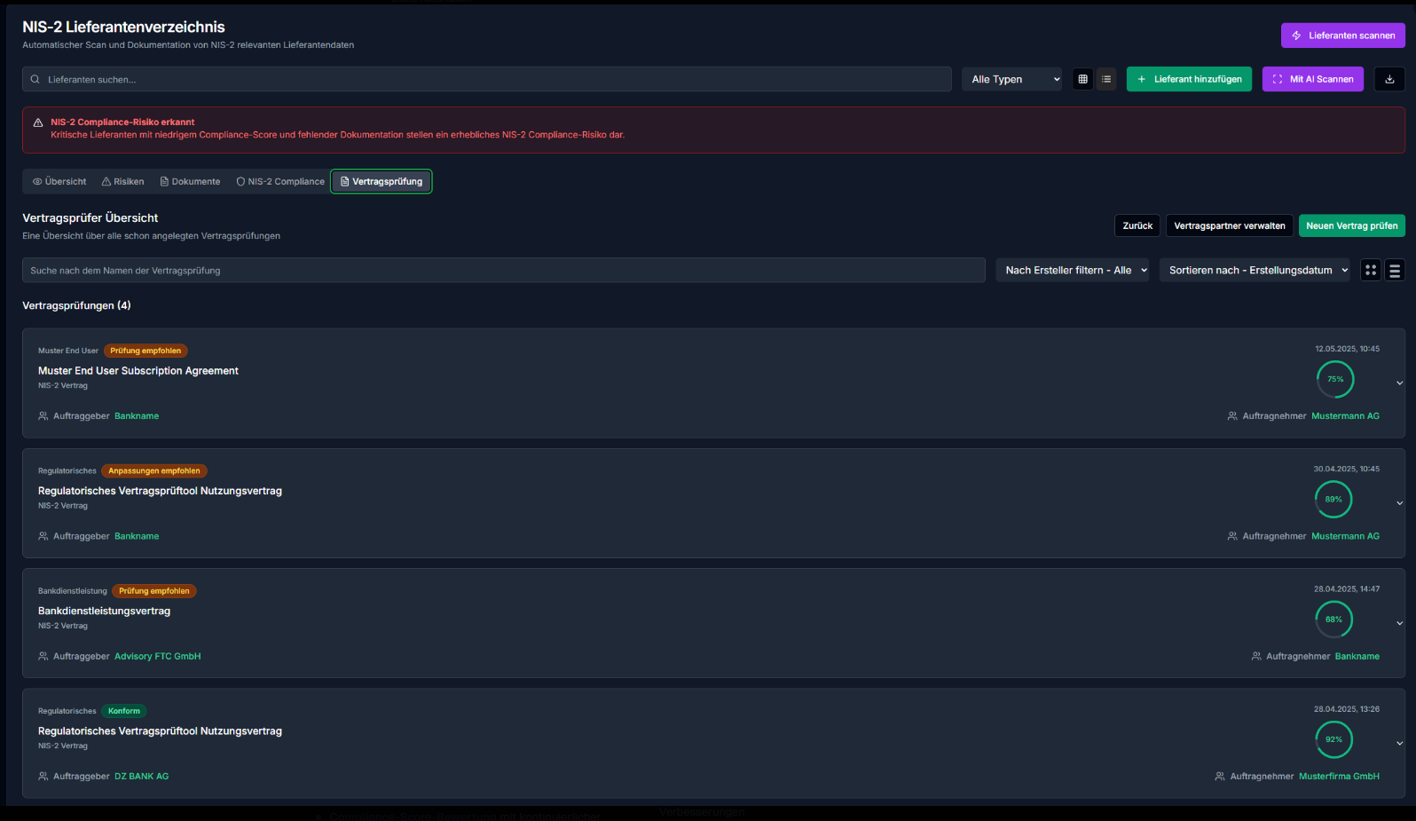1416x821 pixels.
Task: Click the document icon on Dokumente tab
Action: tap(164, 181)
